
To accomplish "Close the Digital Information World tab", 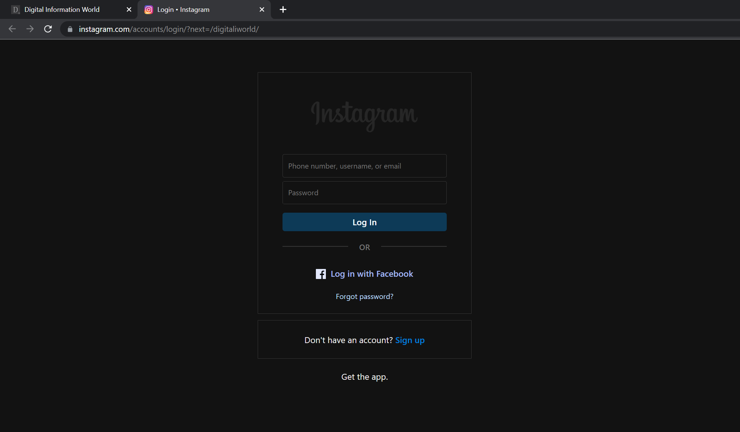I will 129,10.
